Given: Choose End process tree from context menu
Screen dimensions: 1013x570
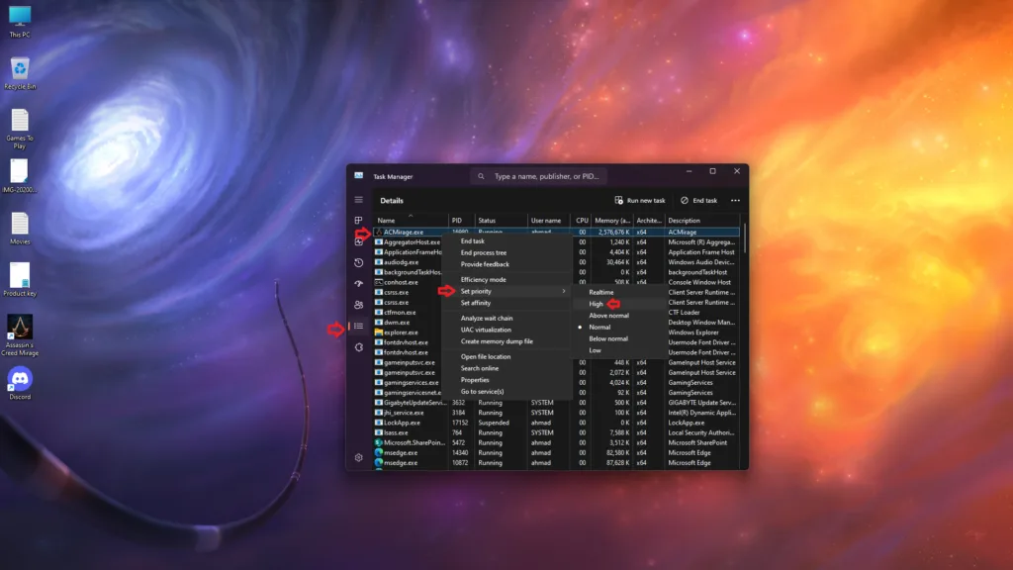Looking at the screenshot, I should coord(507,252).
